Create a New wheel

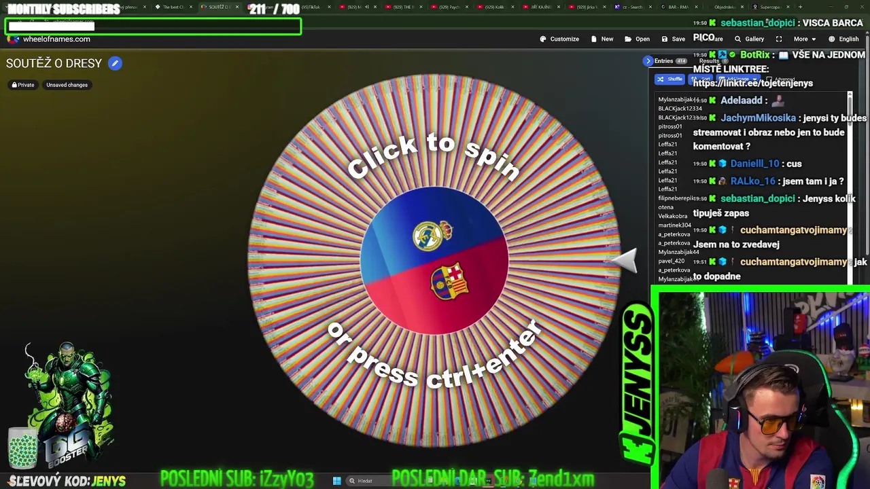[x=602, y=39]
